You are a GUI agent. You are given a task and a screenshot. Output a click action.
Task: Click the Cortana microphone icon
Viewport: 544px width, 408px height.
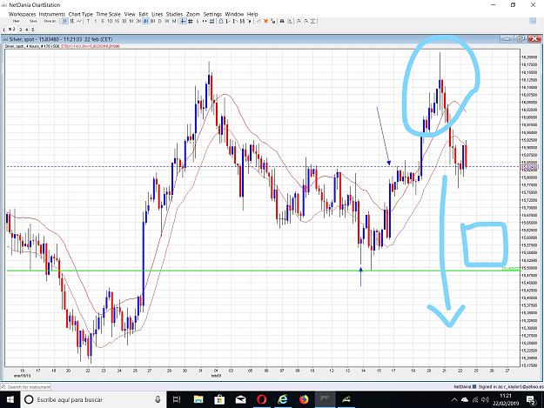(158, 399)
